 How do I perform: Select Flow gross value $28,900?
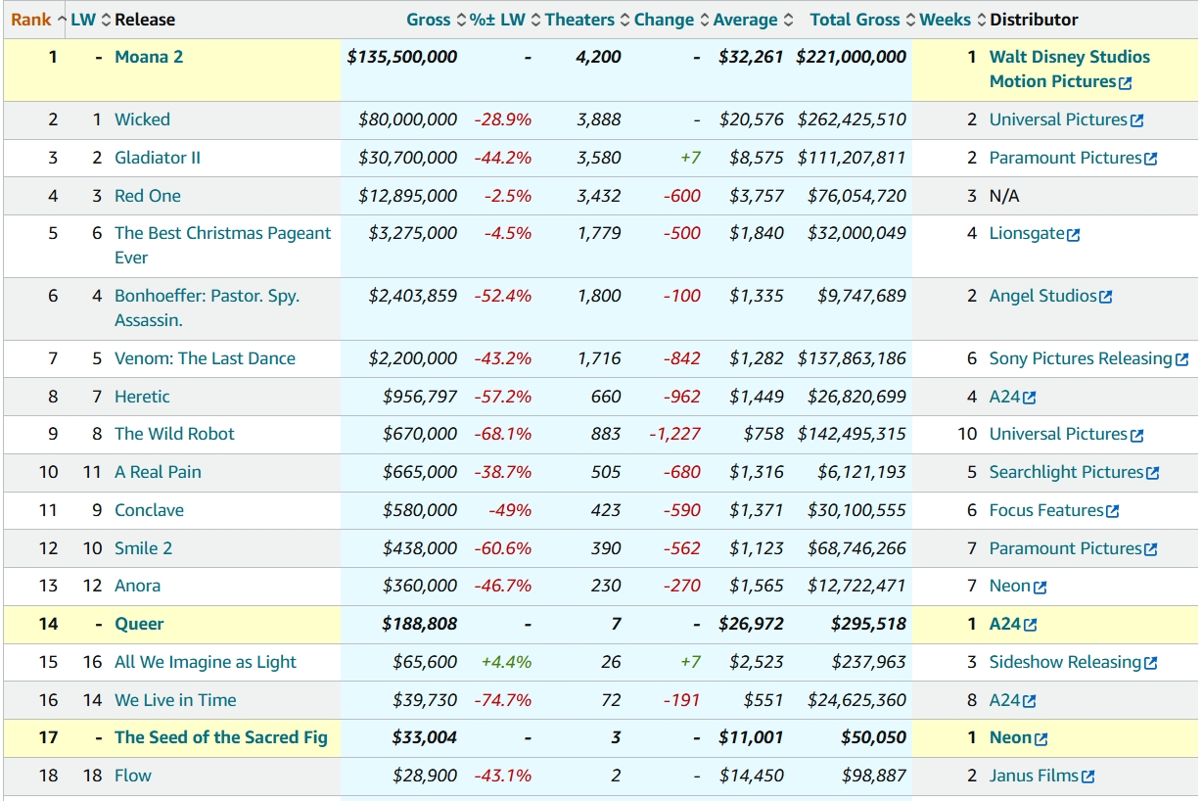pos(425,776)
